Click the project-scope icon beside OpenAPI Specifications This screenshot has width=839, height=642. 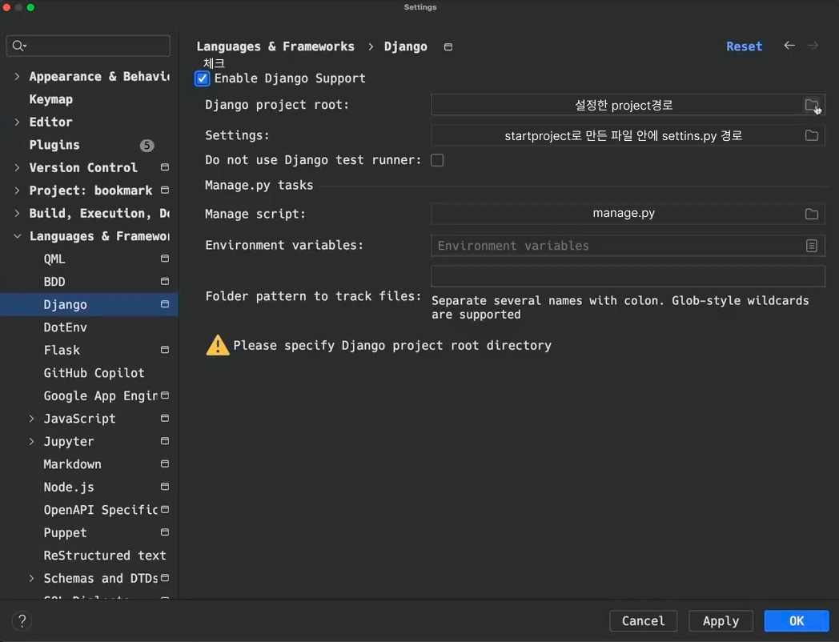pos(165,509)
